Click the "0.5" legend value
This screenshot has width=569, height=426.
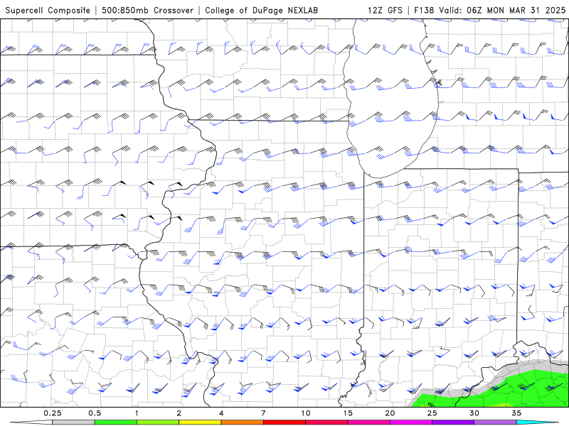pyautogui.click(x=95, y=413)
